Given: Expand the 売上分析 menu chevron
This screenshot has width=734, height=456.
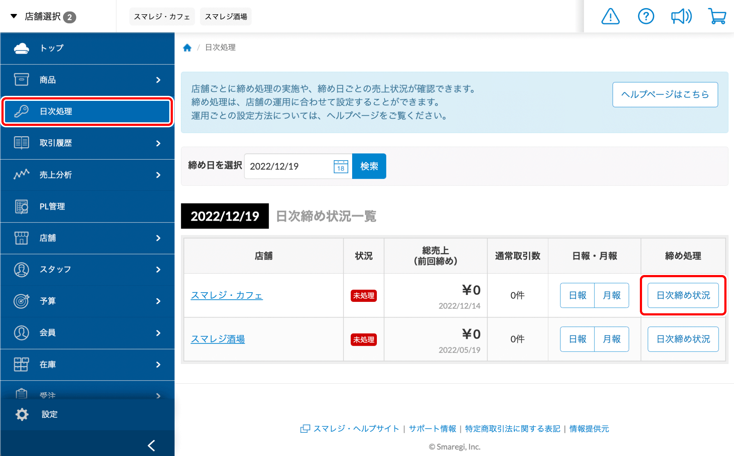Looking at the screenshot, I should [158, 175].
